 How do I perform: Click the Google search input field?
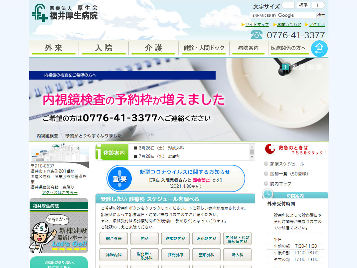[x=283, y=15]
